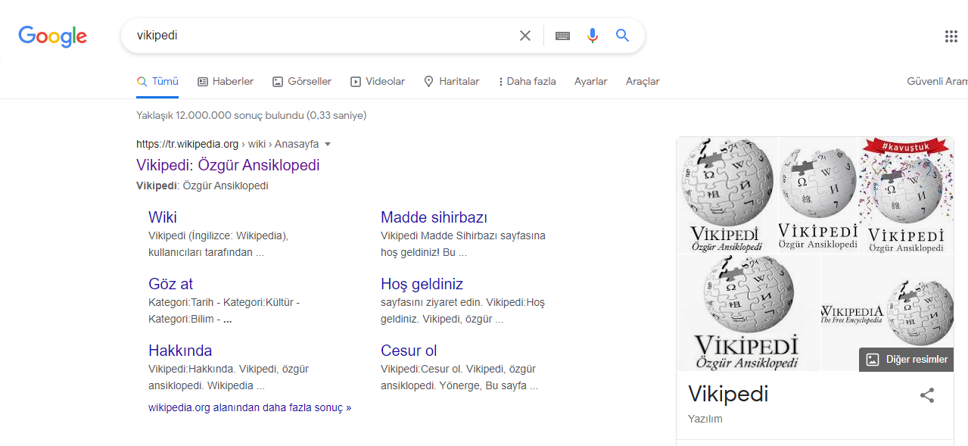Click 'wikipedia.org alanından daha fazla sonuç »'
This screenshot has width=968, height=446.
250,407
